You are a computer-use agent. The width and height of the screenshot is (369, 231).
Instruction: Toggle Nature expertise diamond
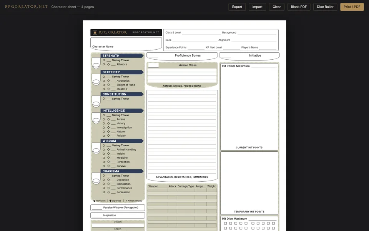[x=108, y=132]
